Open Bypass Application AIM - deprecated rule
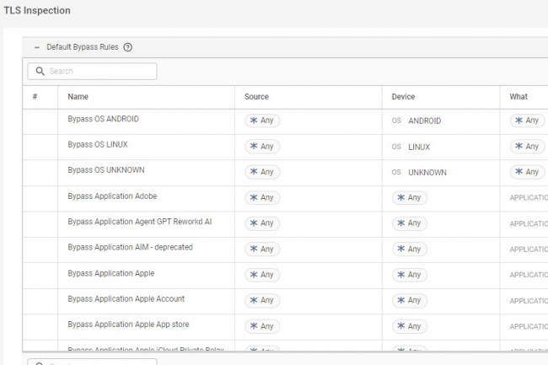Screen dimensions: 548x365 130,248
